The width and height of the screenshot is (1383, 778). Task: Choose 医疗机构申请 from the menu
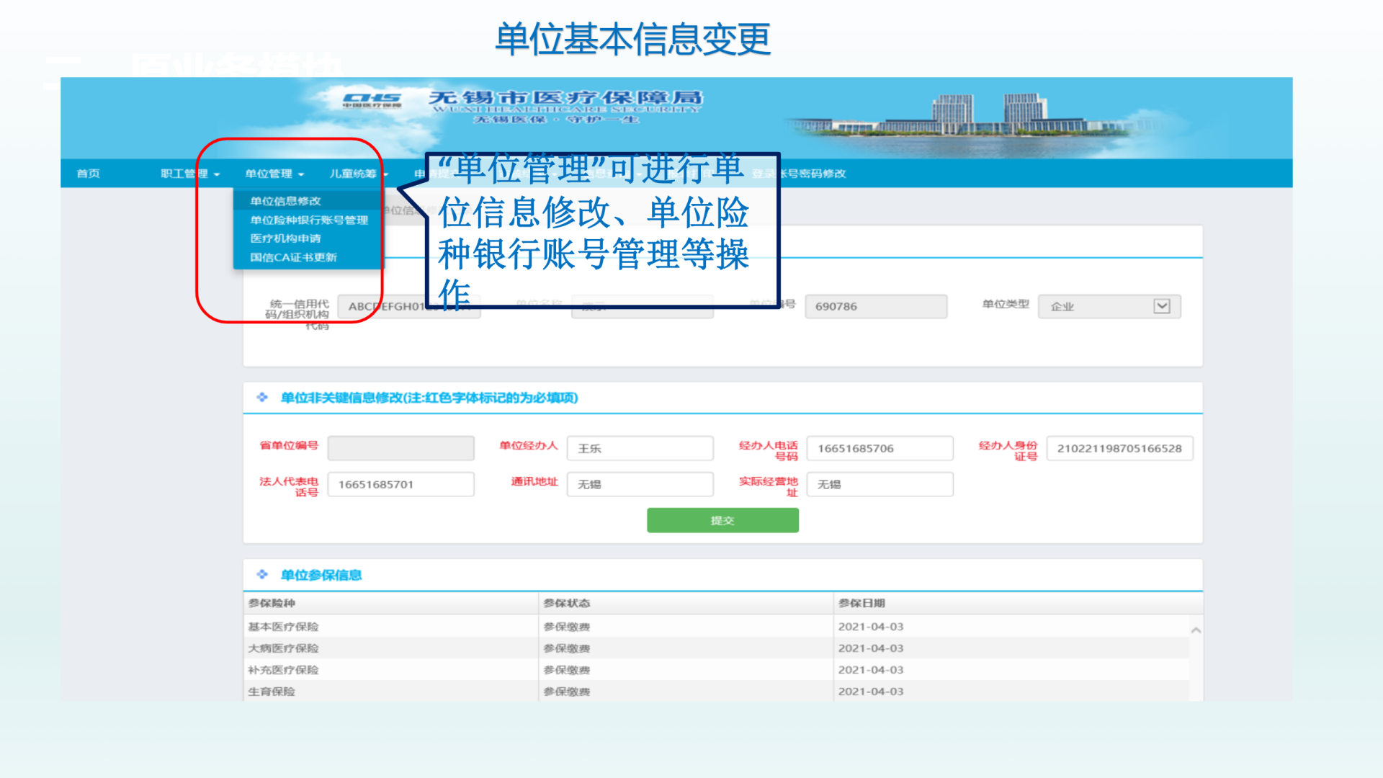pyautogui.click(x=285, y=238)
